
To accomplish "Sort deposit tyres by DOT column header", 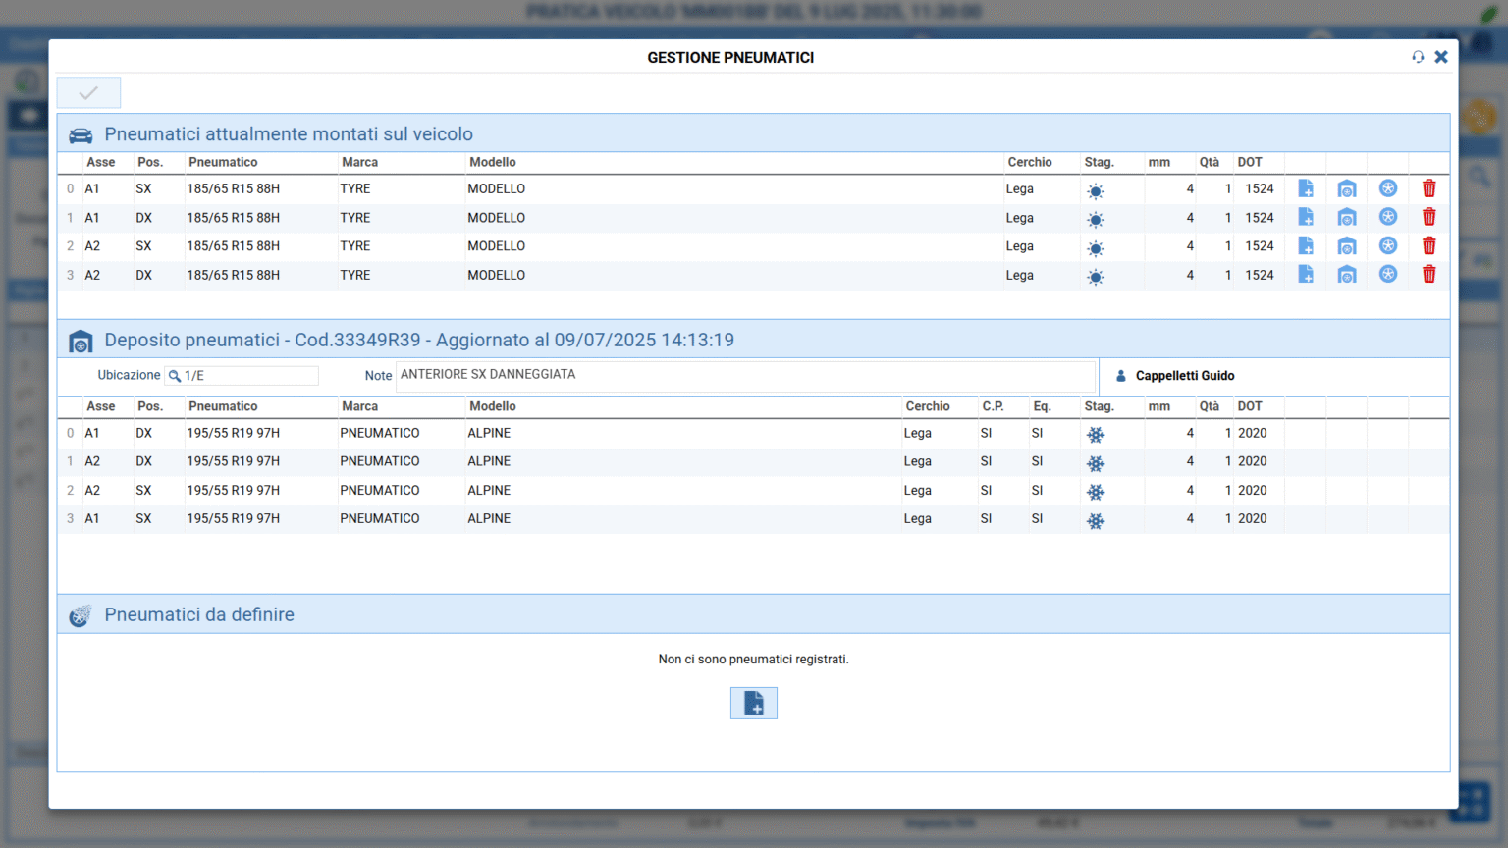I will coord(1250,406).
